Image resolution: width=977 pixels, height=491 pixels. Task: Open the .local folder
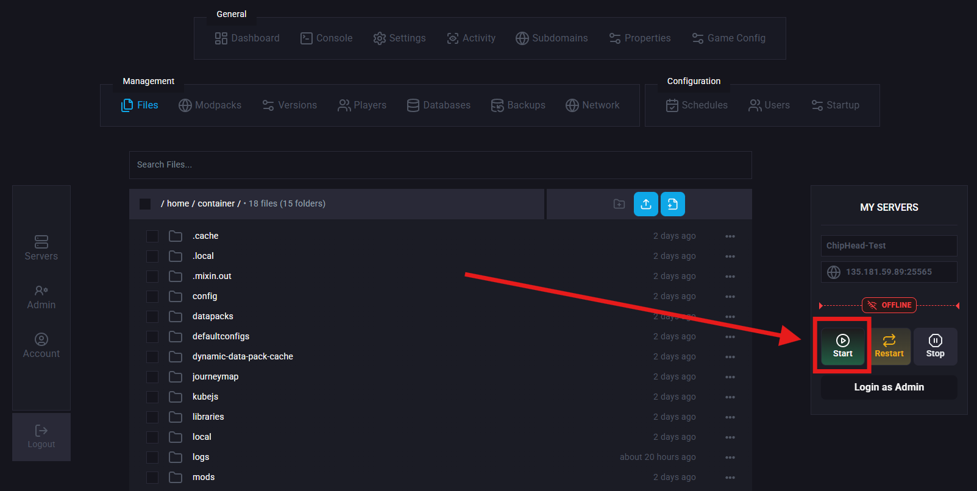[x=203, y=256]
